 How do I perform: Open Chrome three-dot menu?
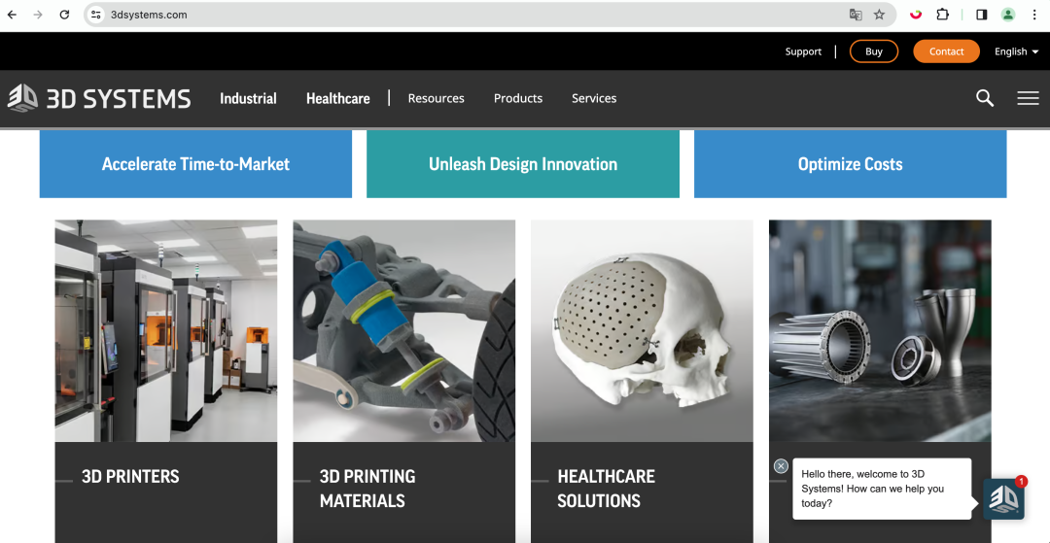point(1034,15)
